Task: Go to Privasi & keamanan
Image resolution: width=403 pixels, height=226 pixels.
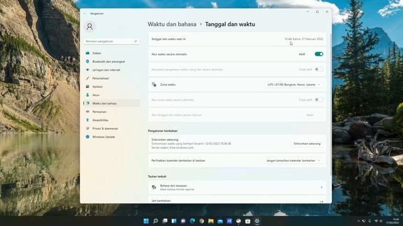Action: pos(111,128)
